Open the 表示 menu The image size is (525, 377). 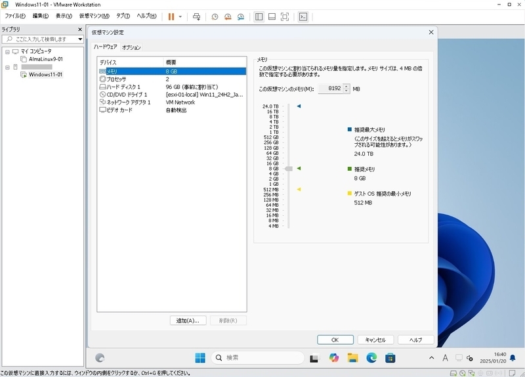(x=64, y=16)
